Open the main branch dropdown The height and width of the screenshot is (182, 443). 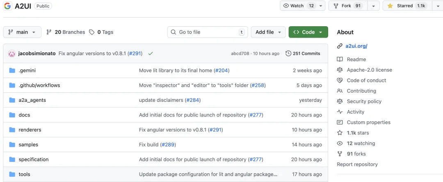22,32
